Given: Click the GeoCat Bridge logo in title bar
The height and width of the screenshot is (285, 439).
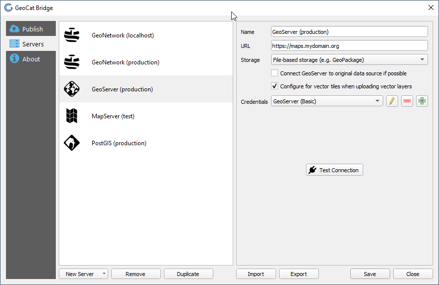Looking at the screenshot, I should [x=8, y=8].
